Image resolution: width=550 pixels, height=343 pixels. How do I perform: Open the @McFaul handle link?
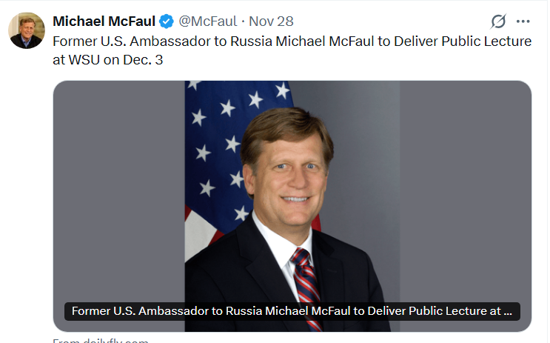[209, 21]
